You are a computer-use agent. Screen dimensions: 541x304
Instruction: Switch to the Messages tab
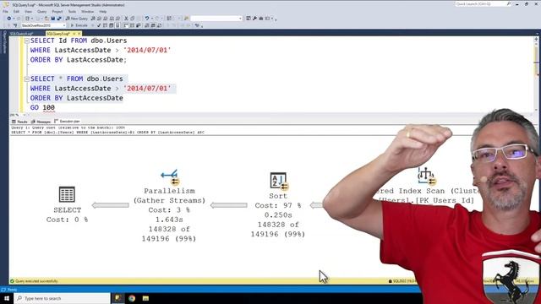coord(41,122)
